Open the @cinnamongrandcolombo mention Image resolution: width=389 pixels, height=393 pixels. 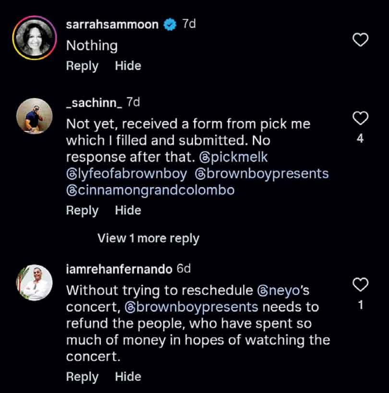[150, 190]
